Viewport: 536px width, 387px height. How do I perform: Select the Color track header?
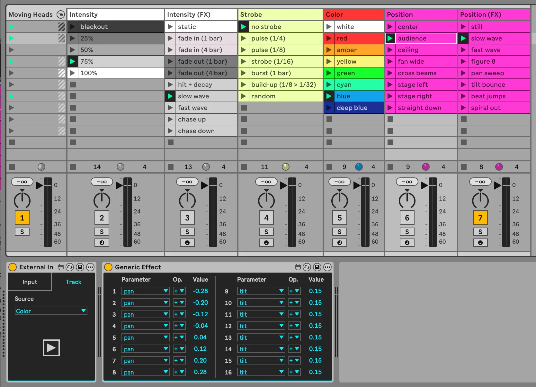pos(354,14)
